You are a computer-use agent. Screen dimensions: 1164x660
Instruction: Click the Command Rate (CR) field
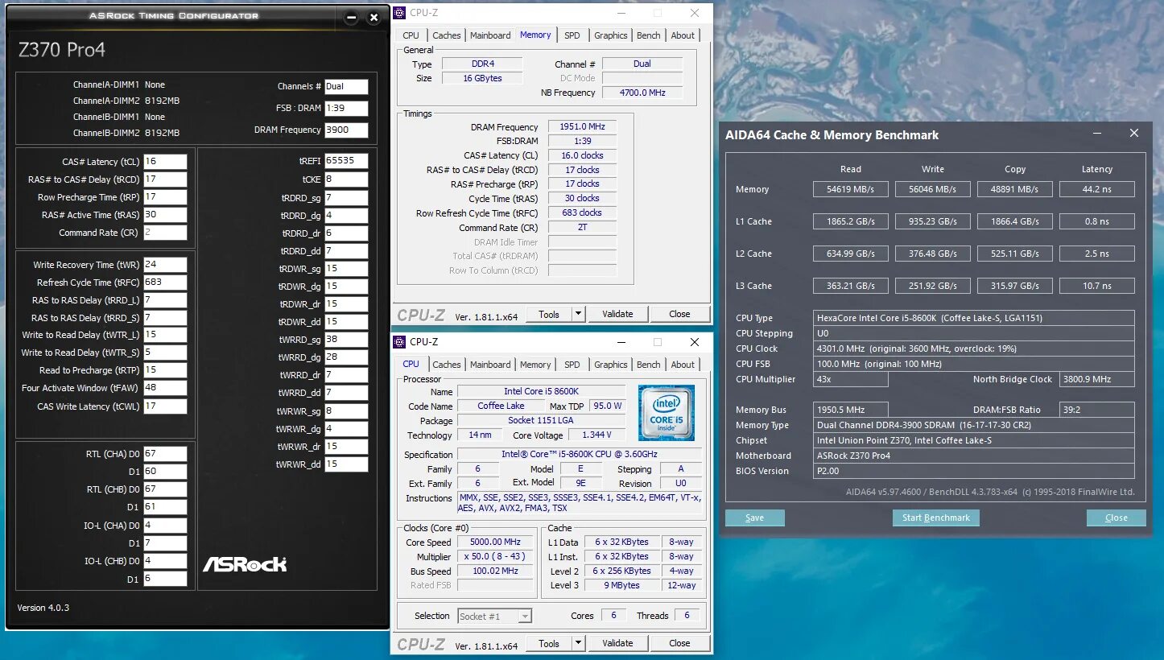(x=165, y=233)
